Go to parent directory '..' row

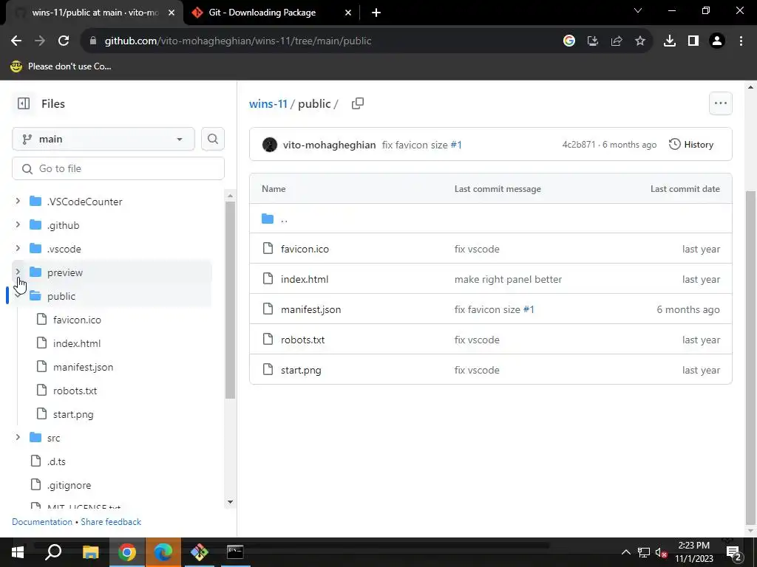tap(284, 219)
